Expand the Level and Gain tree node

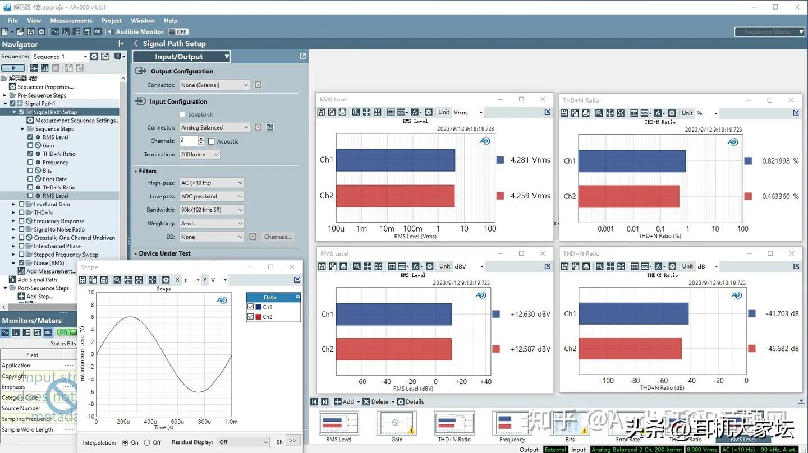(14, 205)
